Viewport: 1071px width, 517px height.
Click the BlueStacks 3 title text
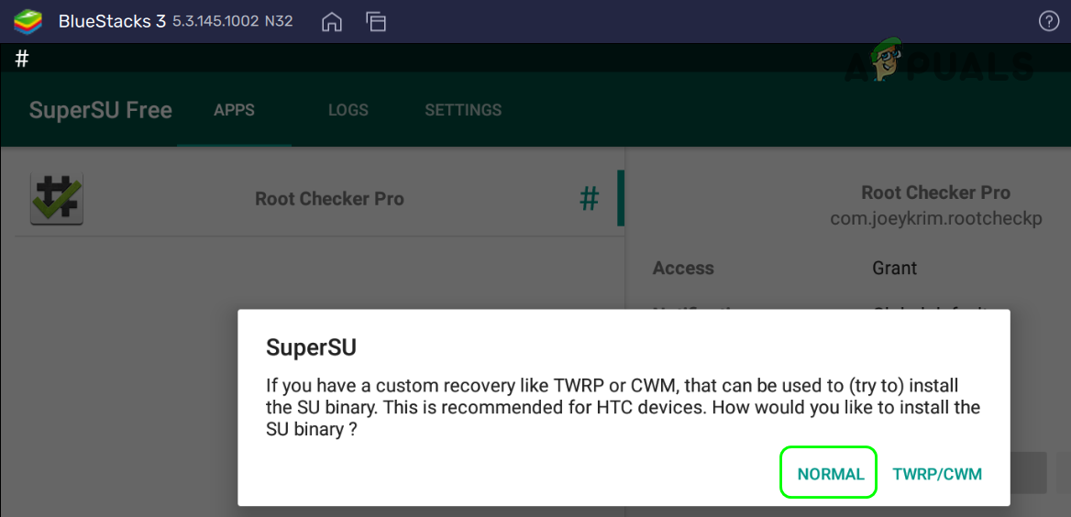click(112, 22)
